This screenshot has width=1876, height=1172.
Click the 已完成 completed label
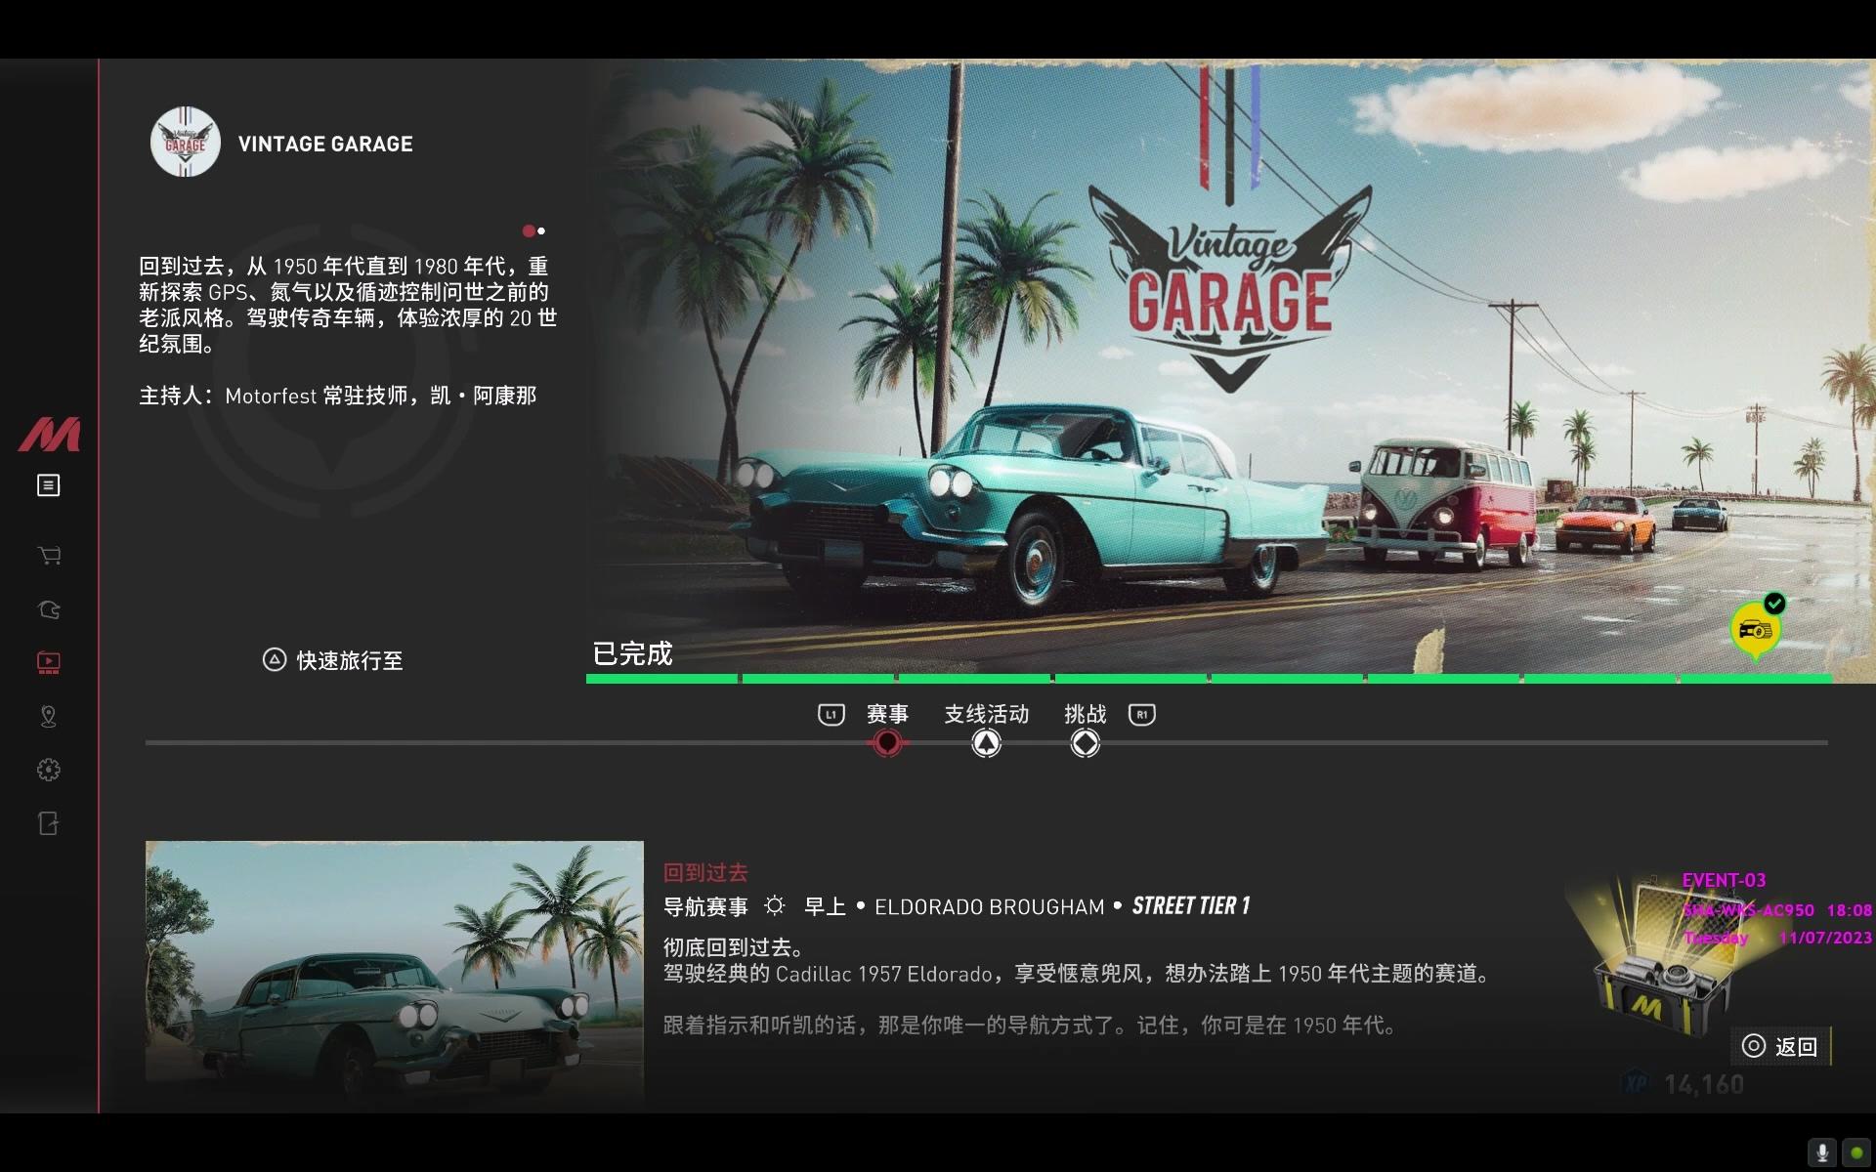click(x=632, y=653)
